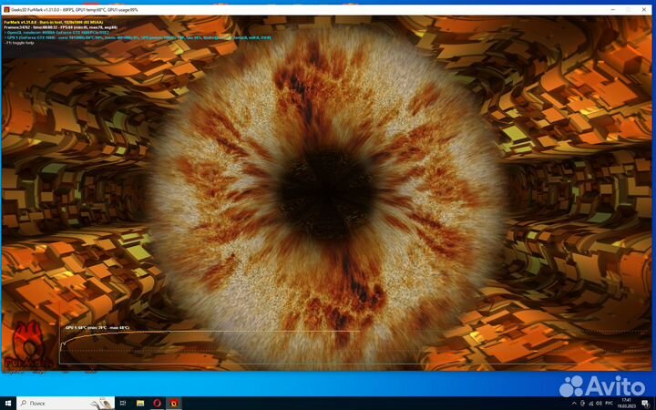Open File Explorer from the taskbar
The width and height of the screenshot is (656, 410).
(x=139, y=402)
